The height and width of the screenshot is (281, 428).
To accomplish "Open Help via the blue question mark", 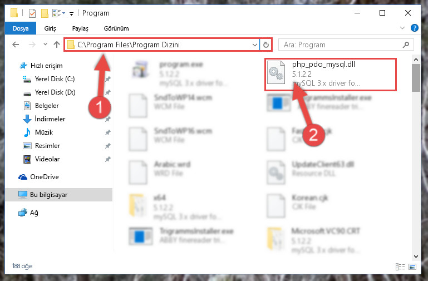I will (x=414, y=28).
